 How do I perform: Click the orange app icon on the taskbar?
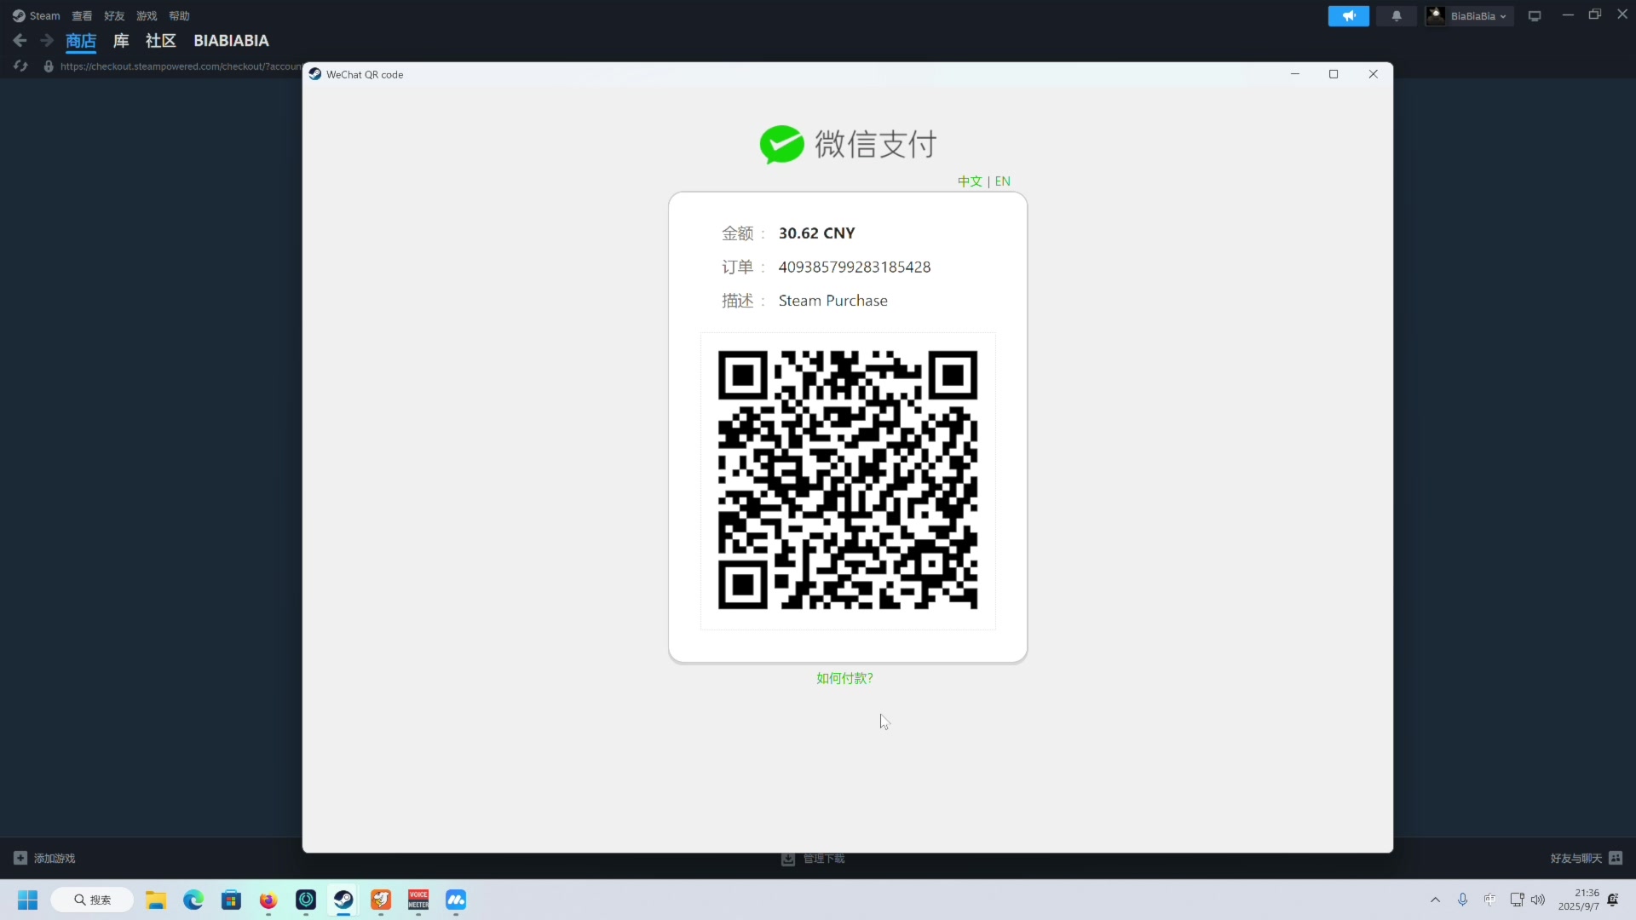point(381,900)
